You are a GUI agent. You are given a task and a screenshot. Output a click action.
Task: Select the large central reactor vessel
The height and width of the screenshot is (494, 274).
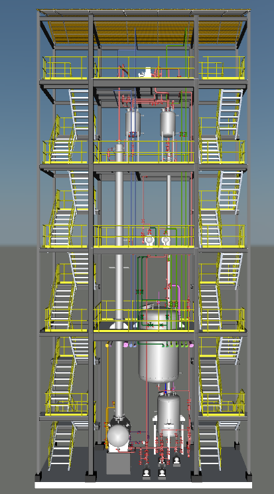[159, 345]
